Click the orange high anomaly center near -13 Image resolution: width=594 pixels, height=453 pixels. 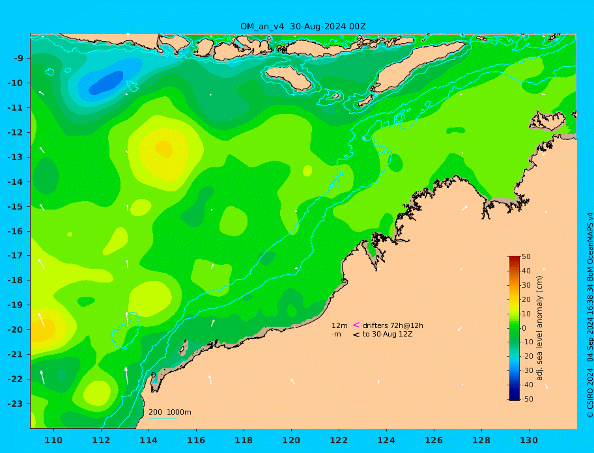click(164, 148)
